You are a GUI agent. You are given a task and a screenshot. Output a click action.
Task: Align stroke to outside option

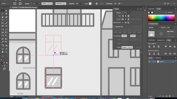click(x=128, y=23)
